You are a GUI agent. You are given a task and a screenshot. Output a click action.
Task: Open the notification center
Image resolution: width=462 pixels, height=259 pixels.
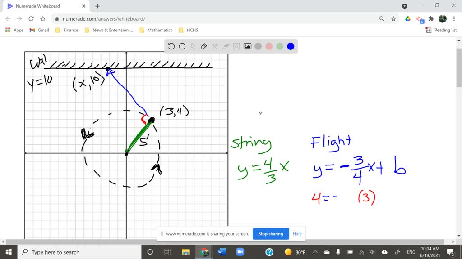pos(451,252)
